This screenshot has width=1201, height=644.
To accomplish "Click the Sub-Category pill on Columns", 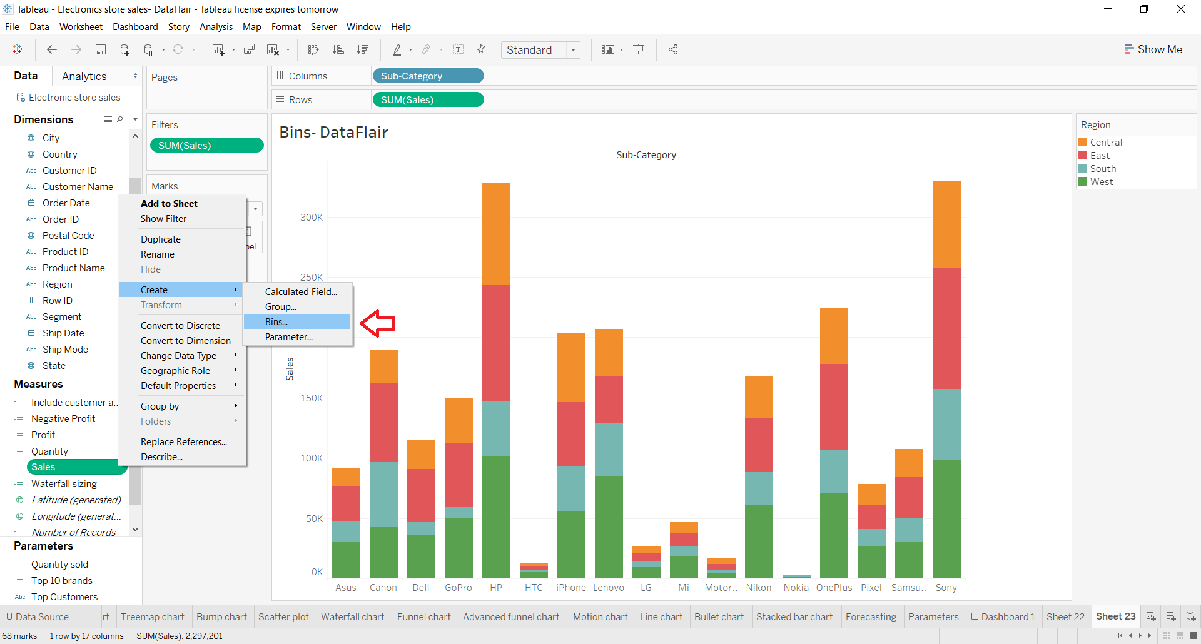I will click(x=428, y=76).
